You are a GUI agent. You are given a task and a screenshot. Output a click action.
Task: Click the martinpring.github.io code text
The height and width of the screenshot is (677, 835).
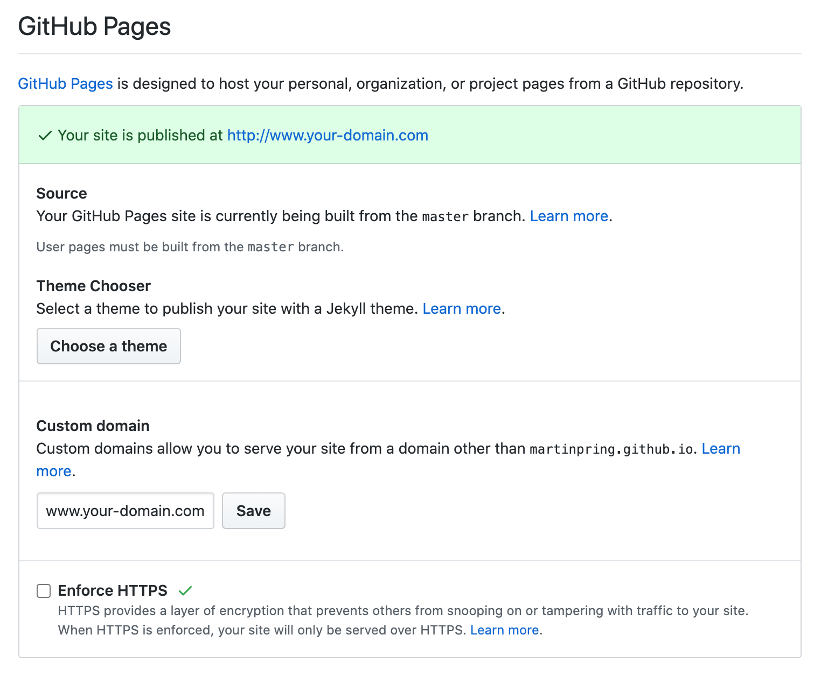(611, 449)
